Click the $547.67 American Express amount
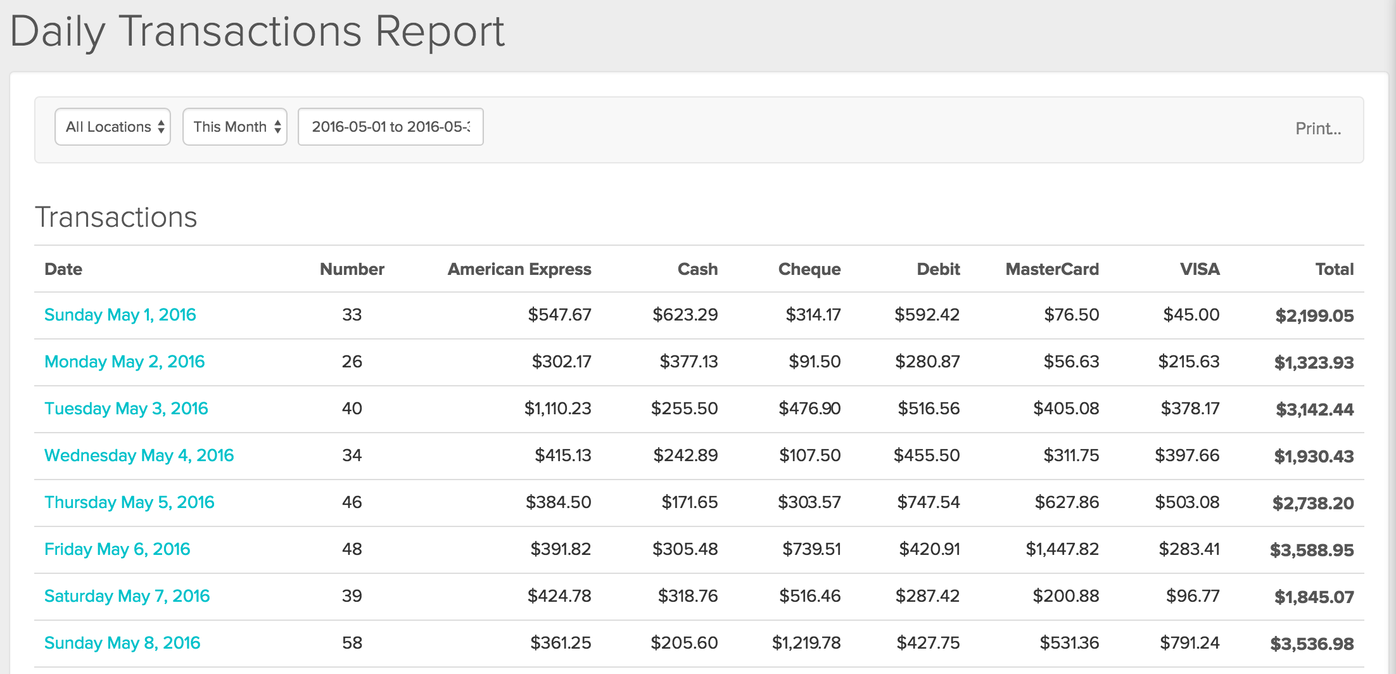The height and width of the screenshot is (674, 1396). (x=559, y=315)
